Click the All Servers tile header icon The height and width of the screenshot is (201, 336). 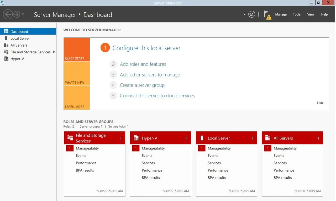(x=268, y=138)
